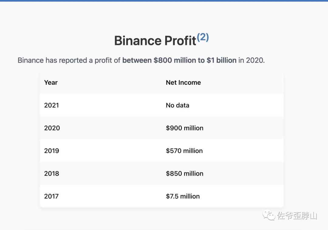The width and height of the screenshot is (328, 230).
Task: Select the 2020 year cell
Action: click(52, 128)
